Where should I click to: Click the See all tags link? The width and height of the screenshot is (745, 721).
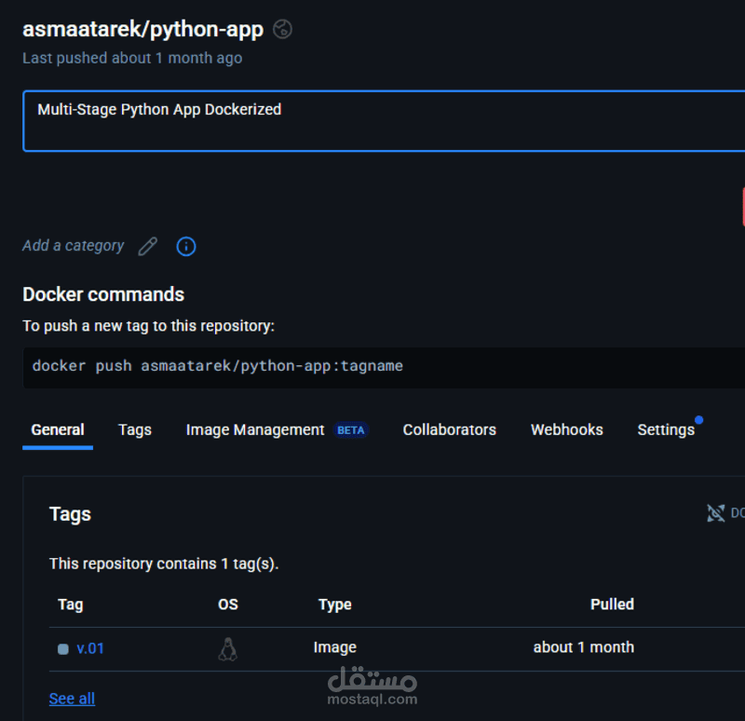click(73, 699)
